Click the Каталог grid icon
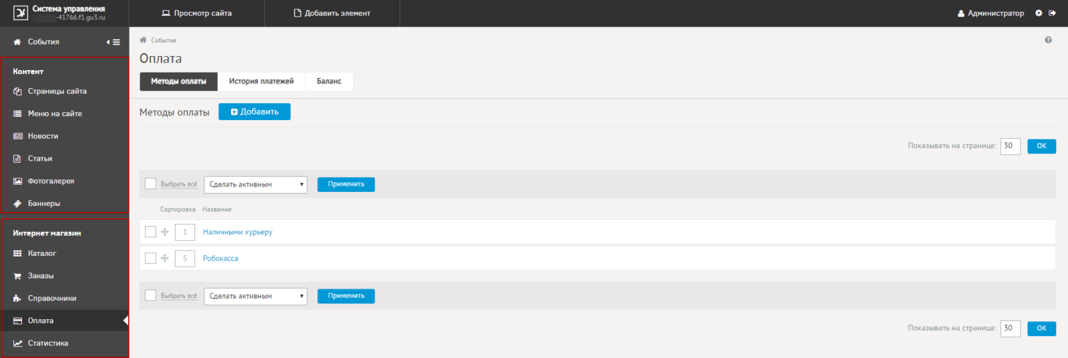 tap(17, 253)
